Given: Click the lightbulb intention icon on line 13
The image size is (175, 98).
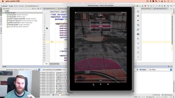Looking at the screenshot, I should [52, 42].
